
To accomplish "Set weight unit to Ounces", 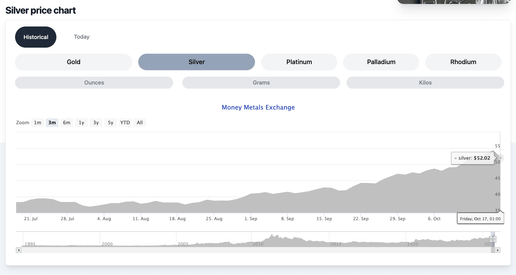I will point(94,83).
